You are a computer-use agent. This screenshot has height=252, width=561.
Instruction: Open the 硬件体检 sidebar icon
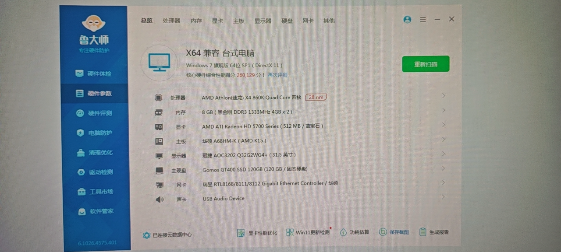pos(79,73)
